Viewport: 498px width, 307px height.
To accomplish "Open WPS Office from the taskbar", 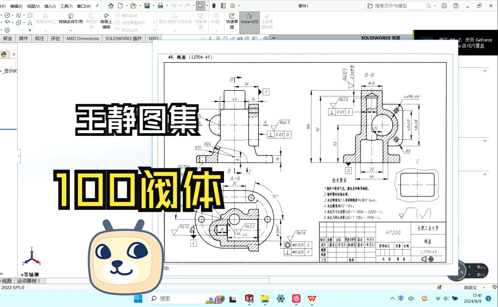I will 312,298.
